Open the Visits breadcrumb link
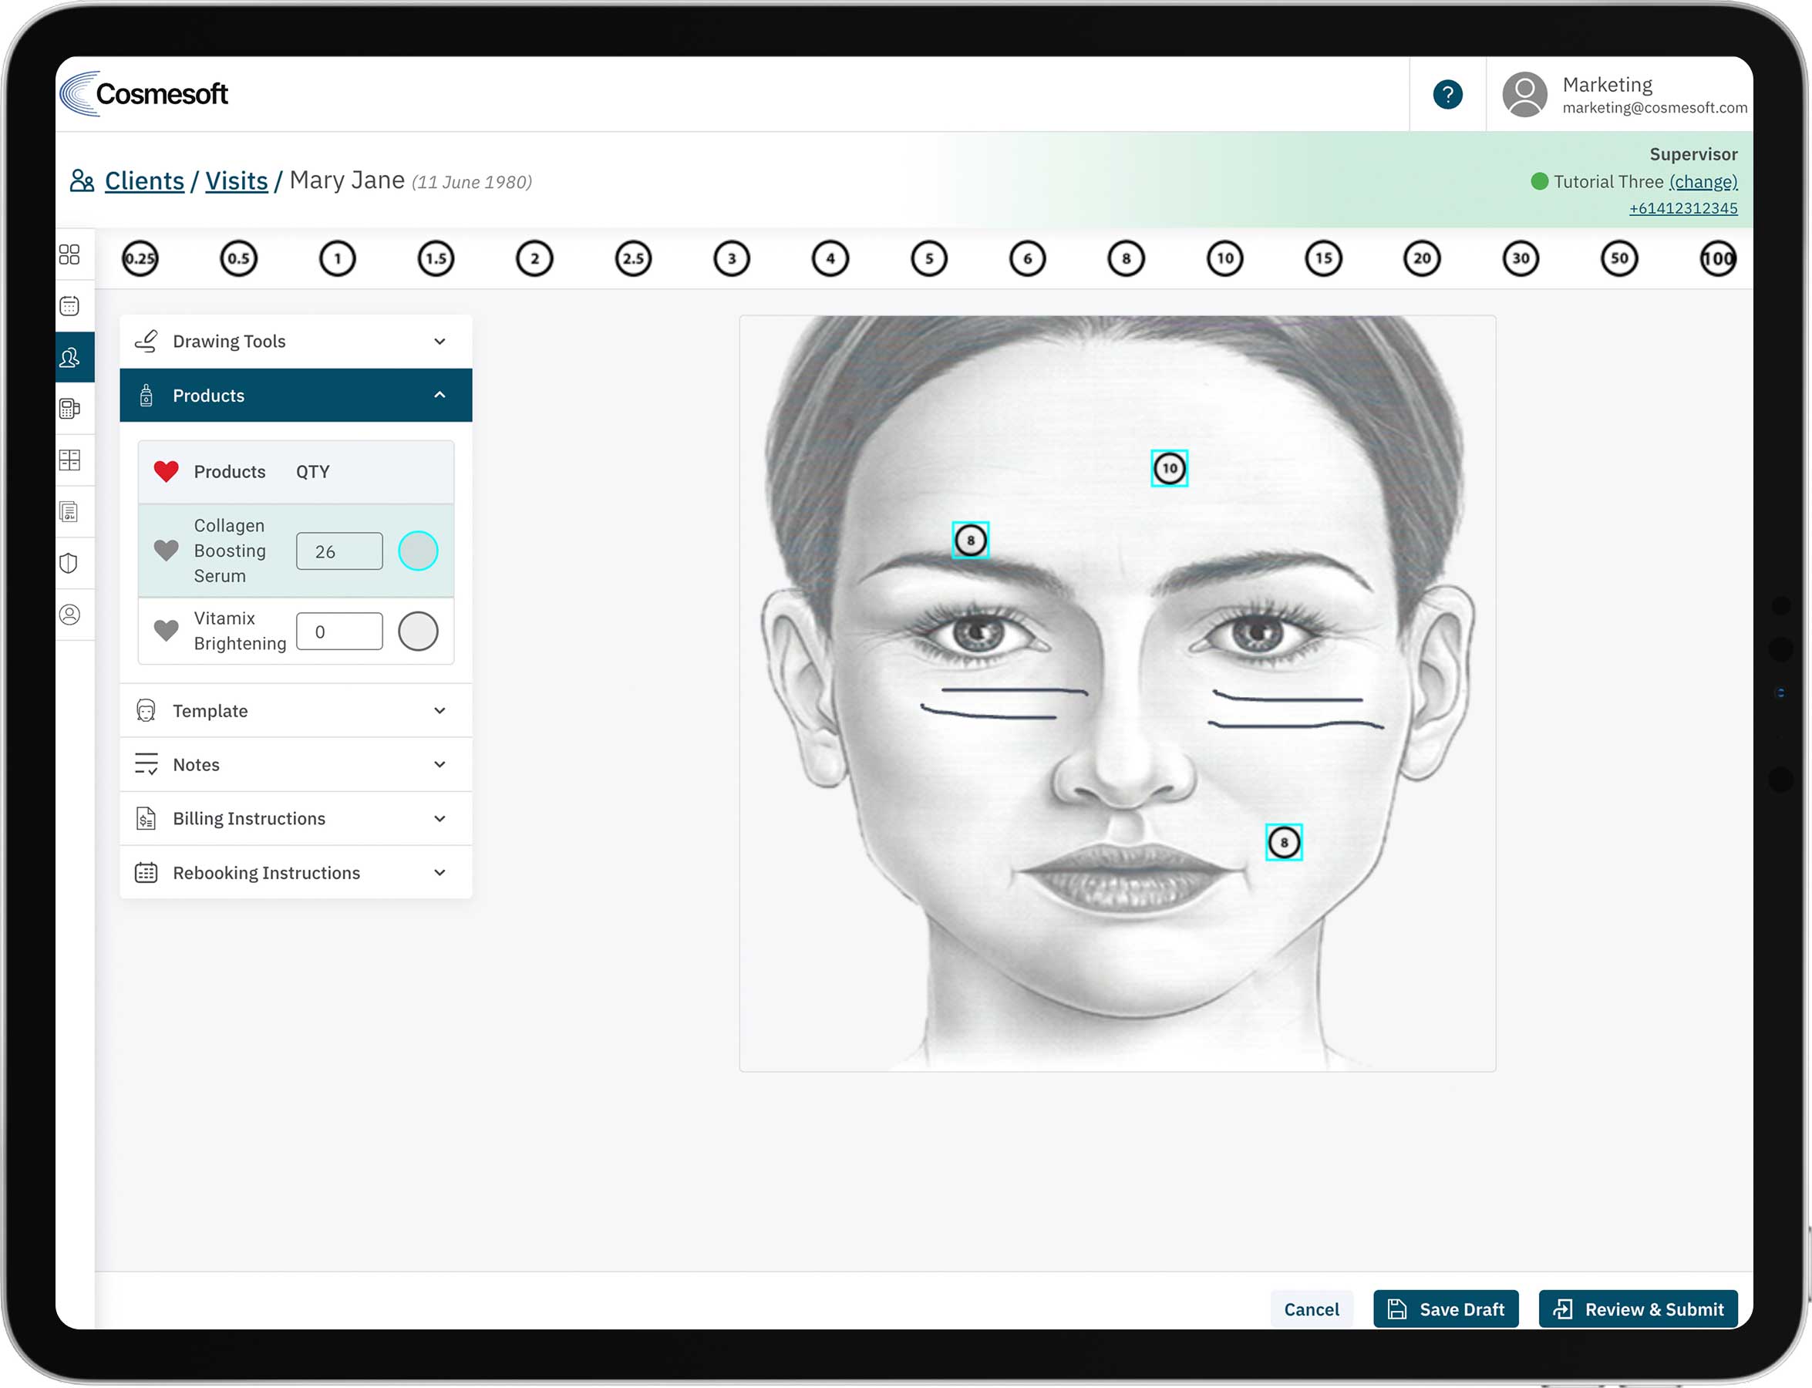 tap(236, 181)
